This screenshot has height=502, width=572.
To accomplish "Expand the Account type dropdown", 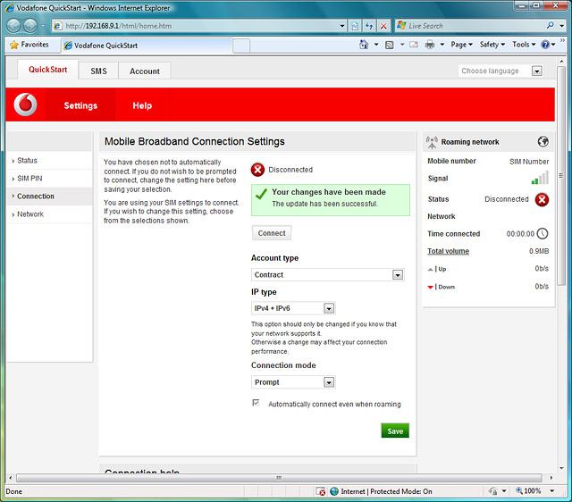I will pyautogui.click(x=398, y=275).
